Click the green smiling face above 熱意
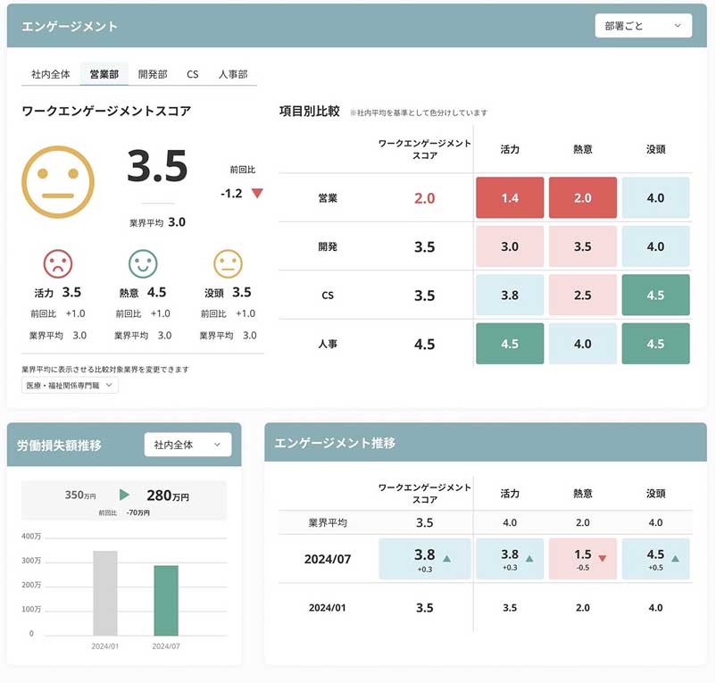This screenshot has height=683, width=716. tap(143, 263)
